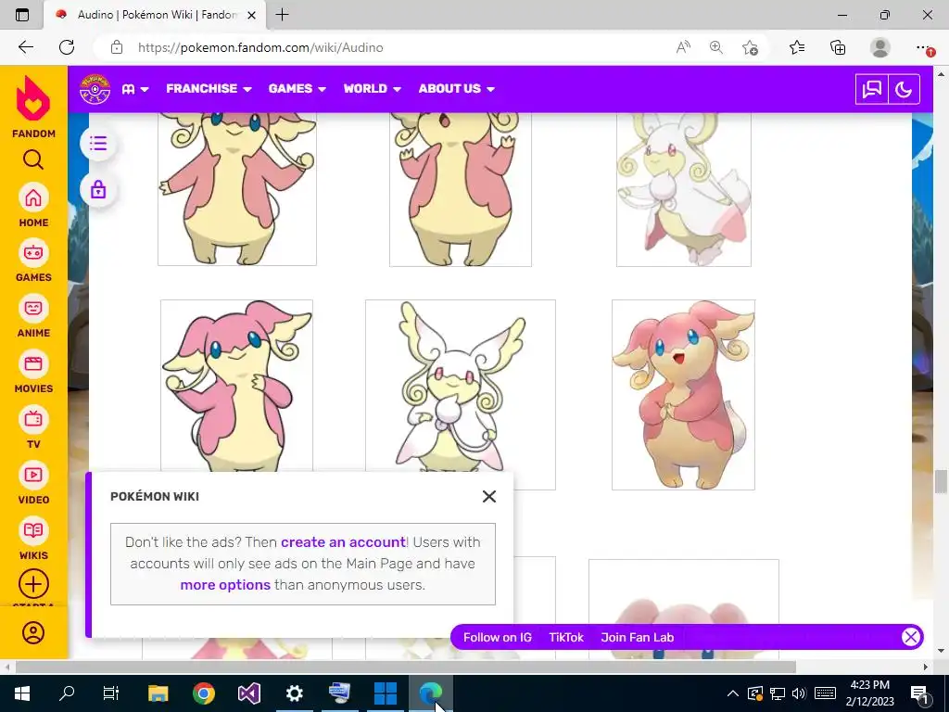Image resolution: width=949 pixels, height=712 pixels.
Task: Open Visual Studio from taskbar
Action: point(248,693)
